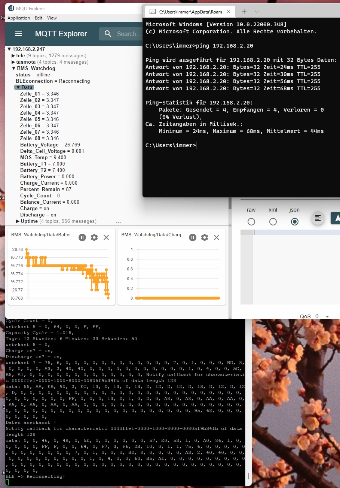Select the Zelle_02 = 3.347 row
Viewport: 340px width, 488px height.
click(x=39, y=100)
